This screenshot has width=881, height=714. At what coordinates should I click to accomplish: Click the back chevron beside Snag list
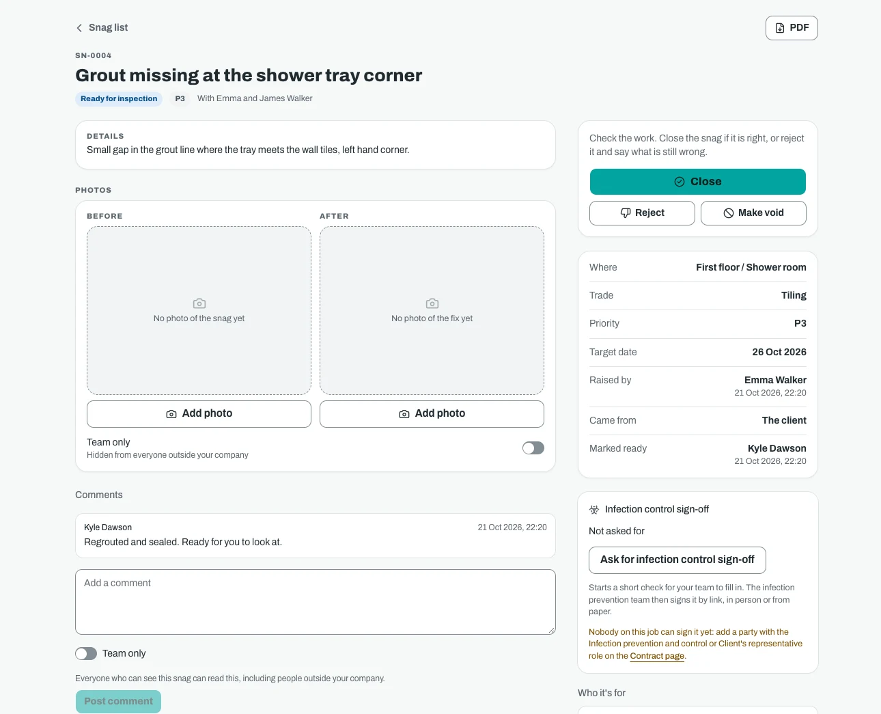point(79,28)
